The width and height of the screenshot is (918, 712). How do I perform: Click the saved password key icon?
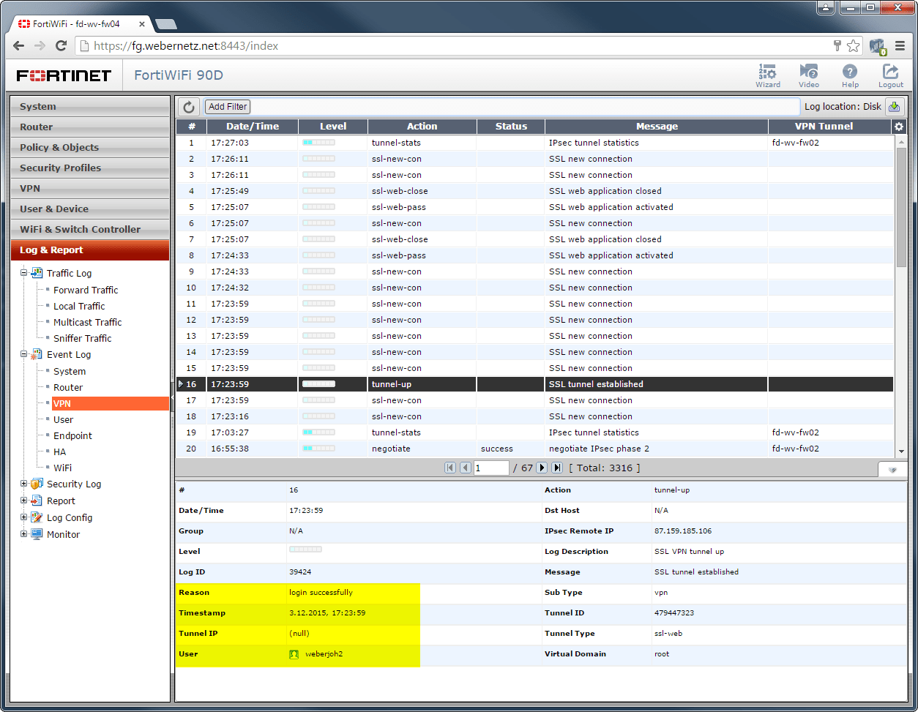[837, 45]
